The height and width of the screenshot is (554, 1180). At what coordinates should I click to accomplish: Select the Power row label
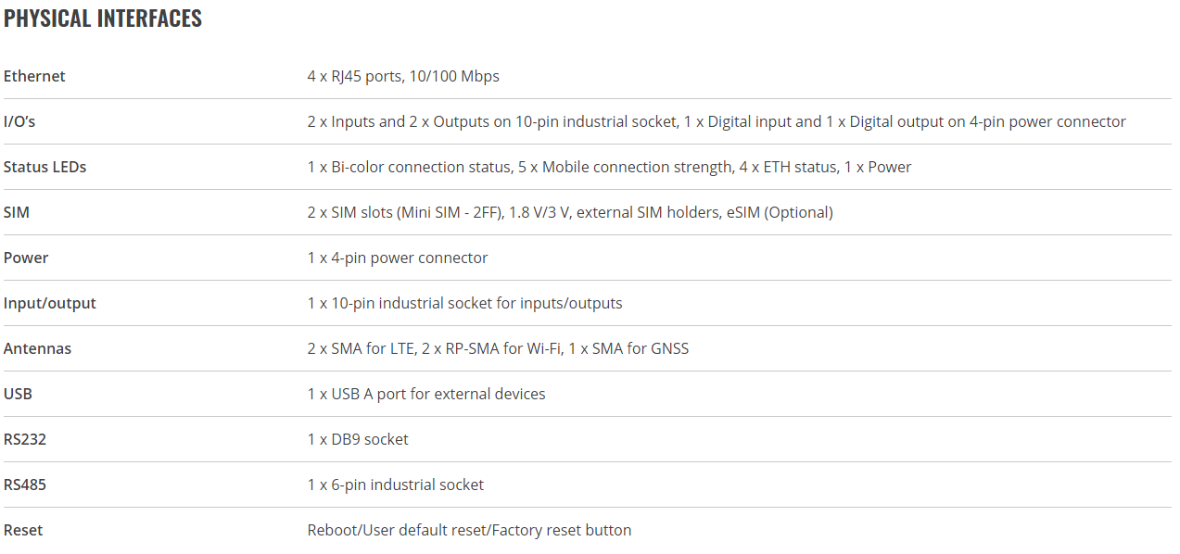(26, 258)
